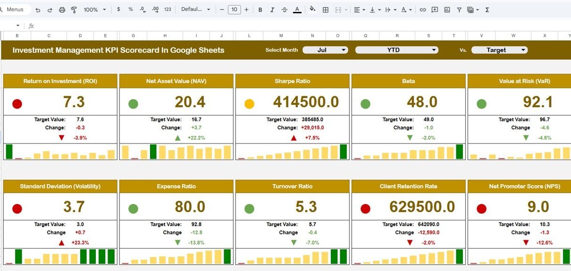Add a comment using the toolbar icon
Image resolution: width=571 pixels, height=271 pixels.
point(435,9)
